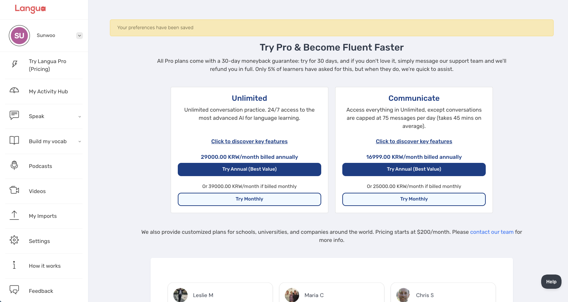Image resolution: width=568 pixels, height=302 pixels.
Task: Click the How it works info icon
Action: (14, 265)
